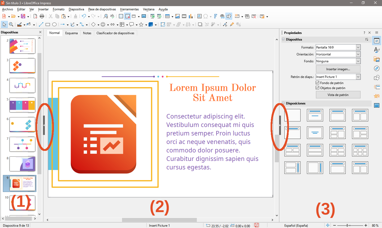The height and width of the screenshot is (228, 382).
Task: Click the Export as PDF icon
Action: [35, 16]
